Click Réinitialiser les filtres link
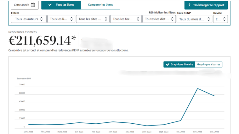239x134 pixels. (x=162, y=13)
